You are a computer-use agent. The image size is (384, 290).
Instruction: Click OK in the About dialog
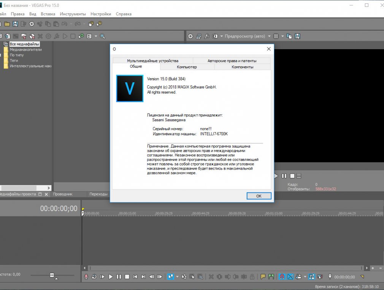coord(259,196)
